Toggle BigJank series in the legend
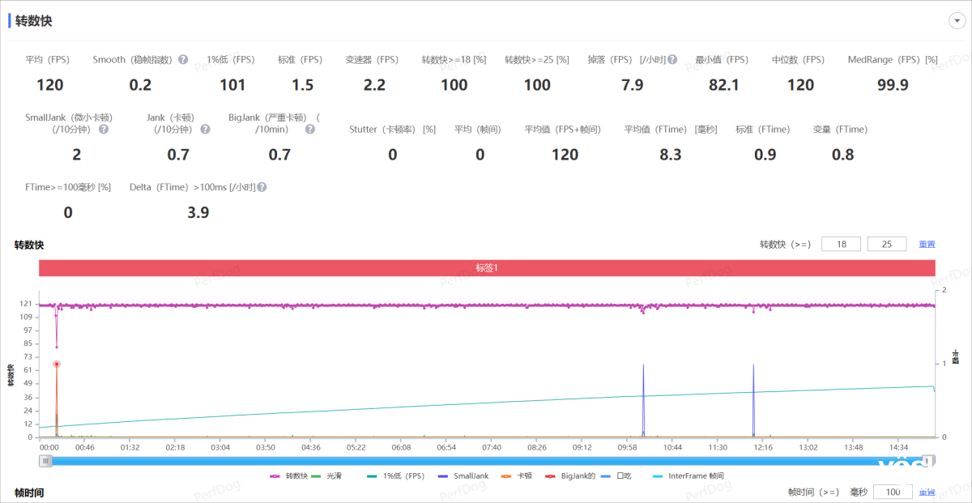This screenshot has height=503, width=972. click(x=570, y=476)
